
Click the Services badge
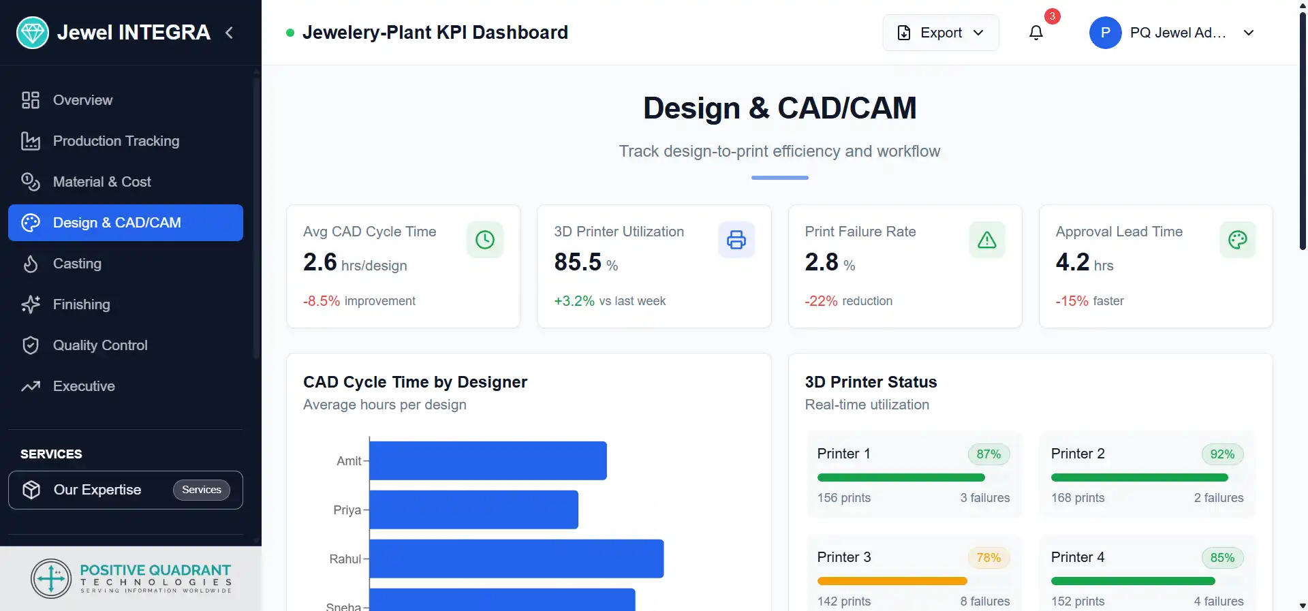(202, 490)
